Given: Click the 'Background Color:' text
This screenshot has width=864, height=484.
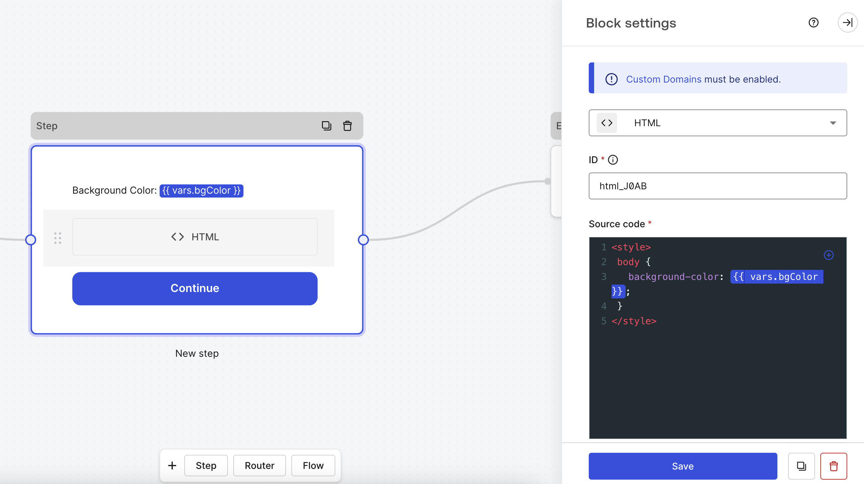Looking at the screenshot, I should [114, 190].
